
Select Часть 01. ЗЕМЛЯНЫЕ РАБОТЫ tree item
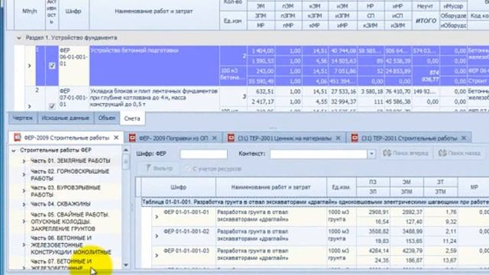70,161
